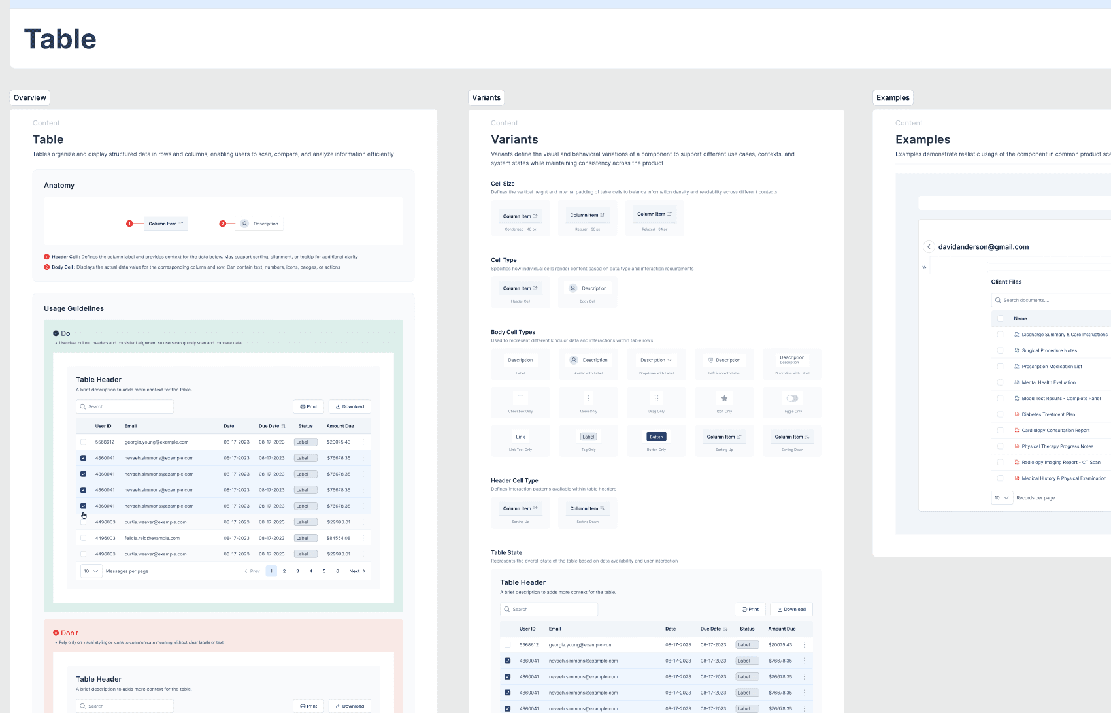
Task: Switch to the Examples tab
Action: [x=893, y=97]
